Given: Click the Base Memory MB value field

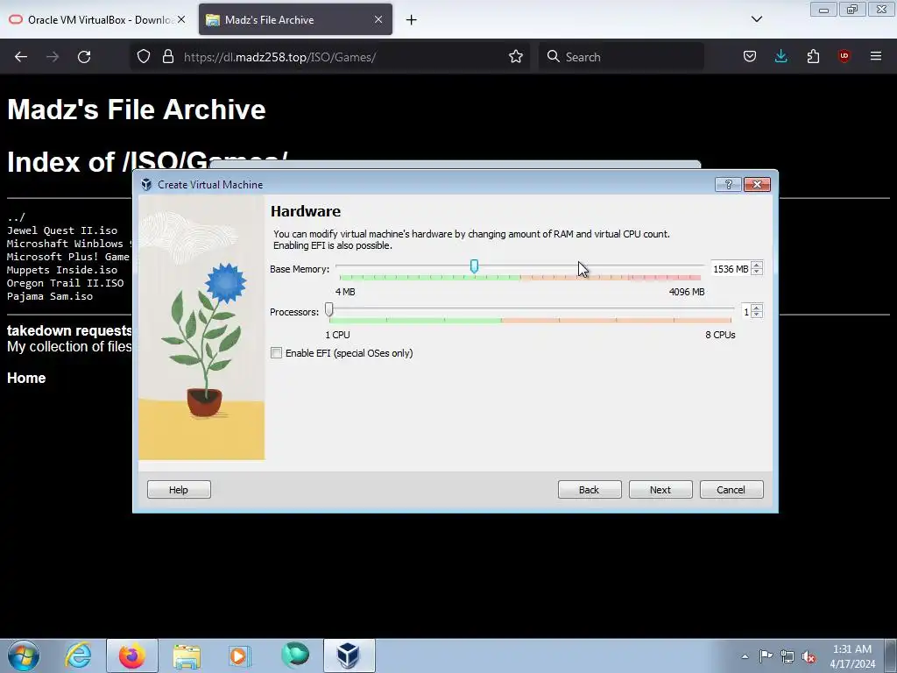Looking at the screenshot, I should click(x=731, y=268).
